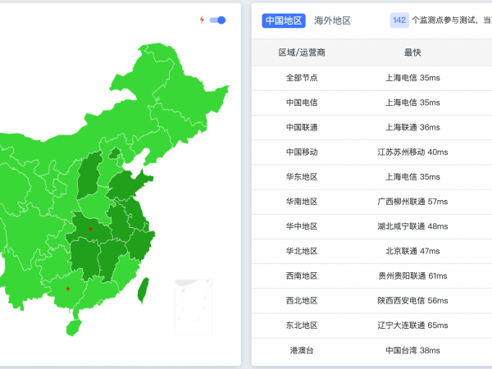Click the 142 monitoring points badge
The height and width of the screenshot is (369, 492).
tap(399, 20)
